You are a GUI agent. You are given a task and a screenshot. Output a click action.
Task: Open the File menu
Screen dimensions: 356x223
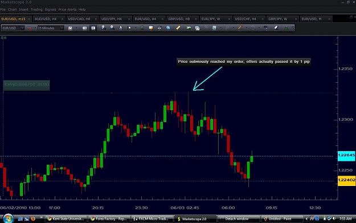click(x=3, y=10)
